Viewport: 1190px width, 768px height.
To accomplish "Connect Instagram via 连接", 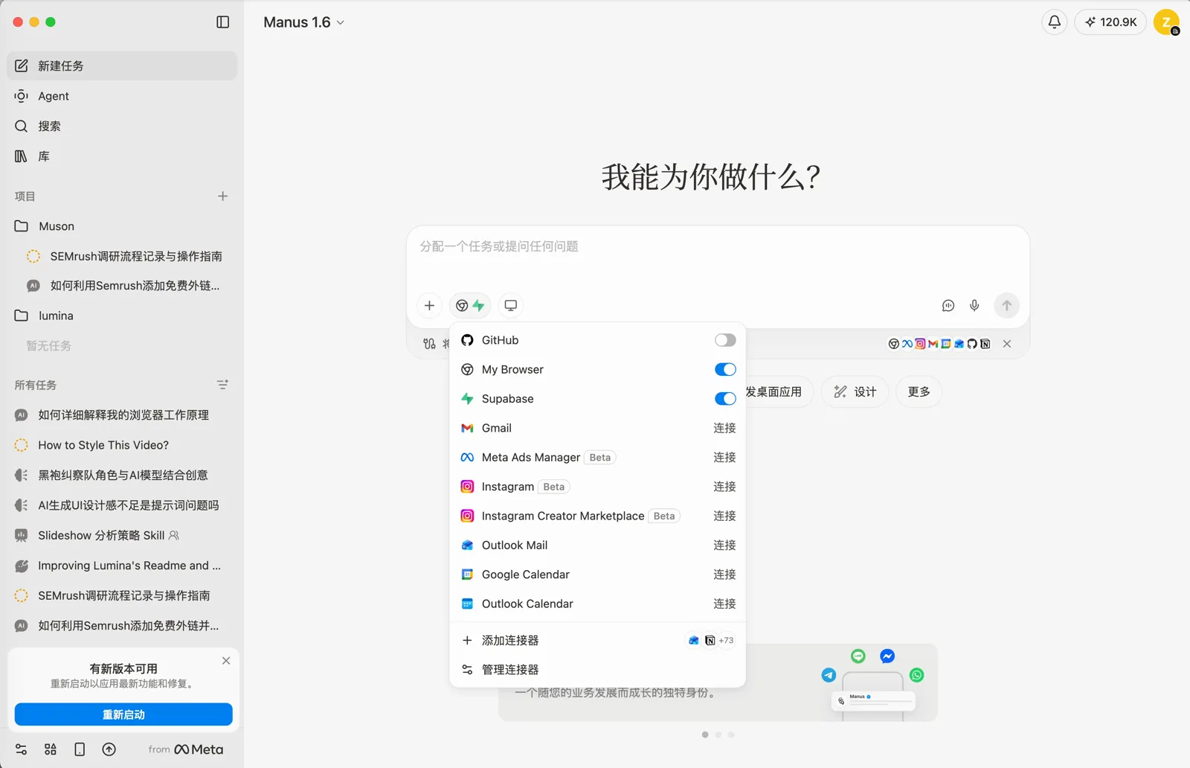I will 724,487.
